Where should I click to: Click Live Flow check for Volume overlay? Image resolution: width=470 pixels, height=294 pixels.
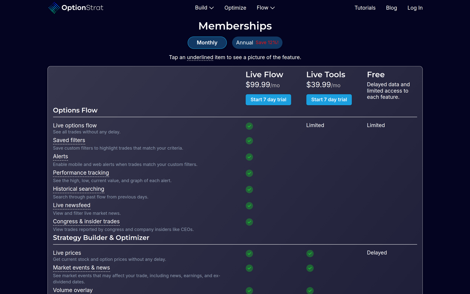click(249, 290)
